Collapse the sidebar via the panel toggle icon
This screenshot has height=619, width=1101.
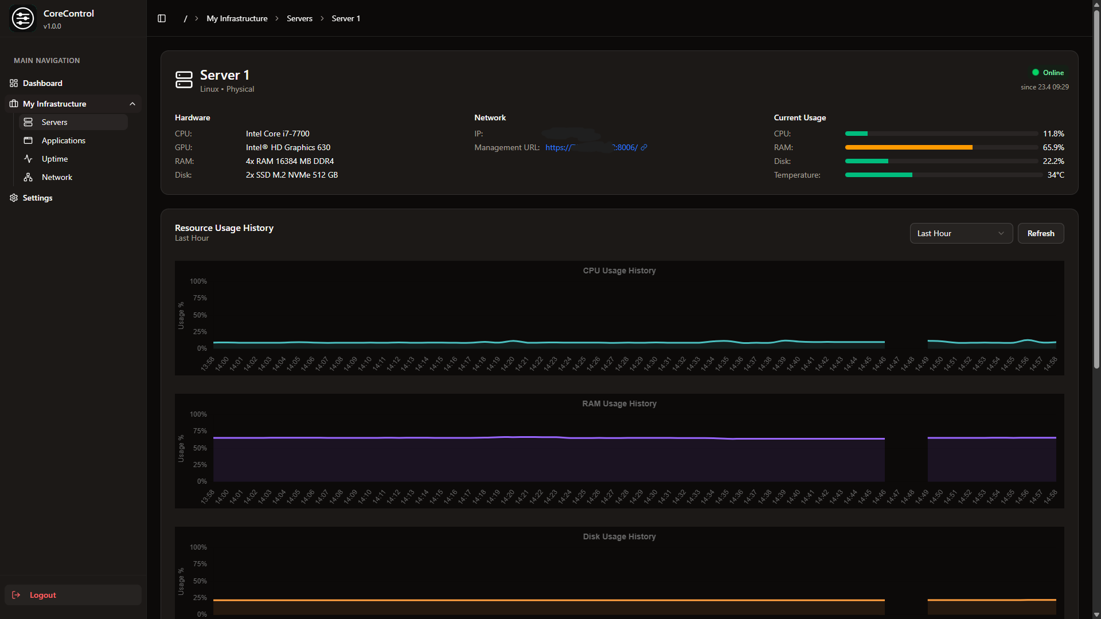point(161,18)
